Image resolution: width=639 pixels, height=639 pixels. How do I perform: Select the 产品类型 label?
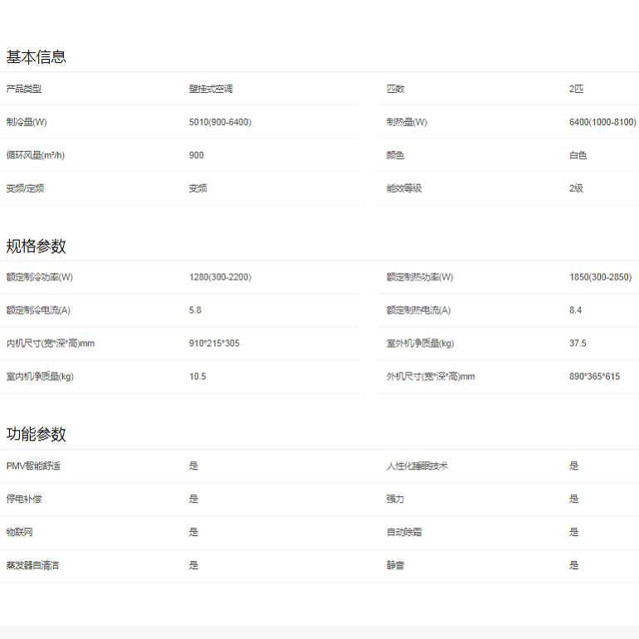coord(24,89)
